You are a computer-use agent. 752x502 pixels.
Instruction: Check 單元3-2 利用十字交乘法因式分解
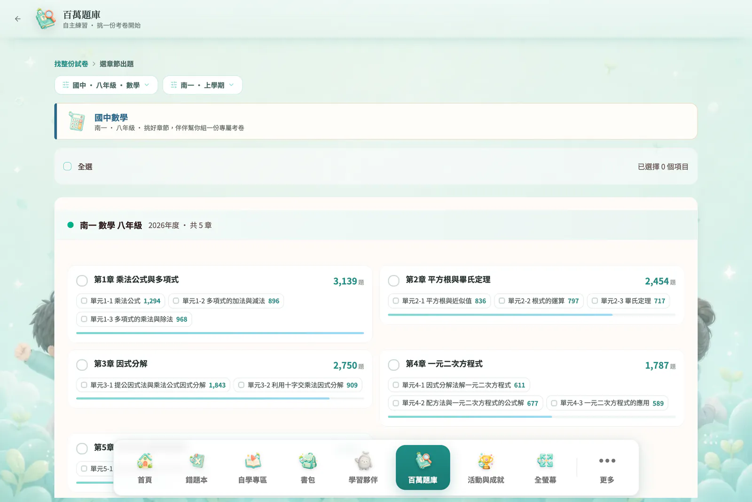pos(242,385)
